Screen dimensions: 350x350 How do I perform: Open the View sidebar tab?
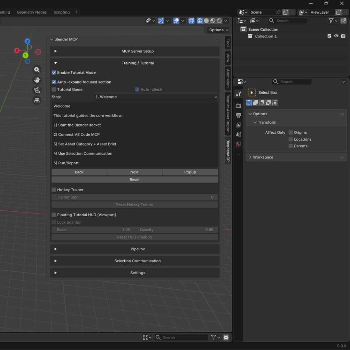coord(228,58)
